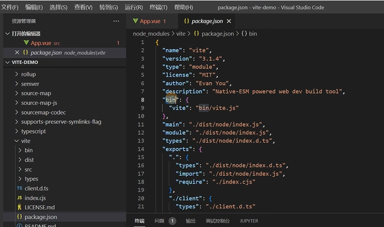Click the license icon of LICENSE.md
This screenshot has height=227, width=384.
click(x=20, y=207)
